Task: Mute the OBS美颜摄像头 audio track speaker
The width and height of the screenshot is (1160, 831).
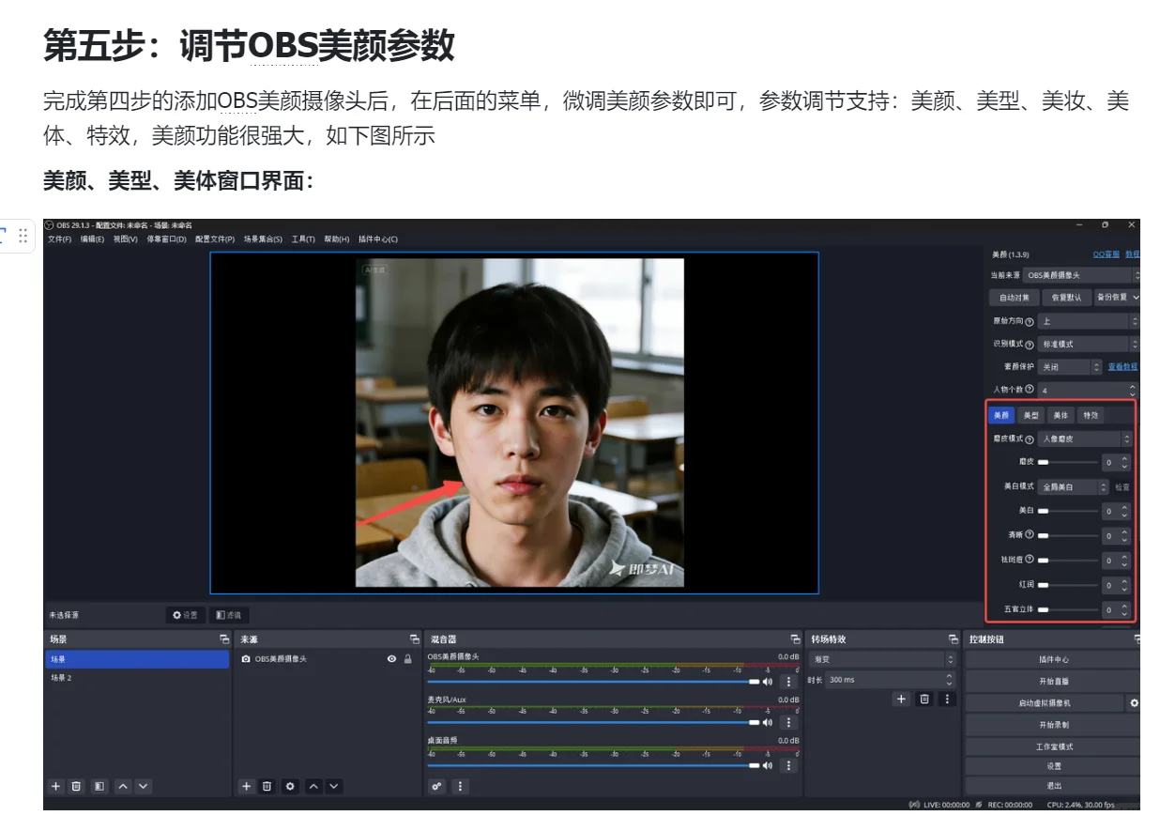Action: point(768,682)
